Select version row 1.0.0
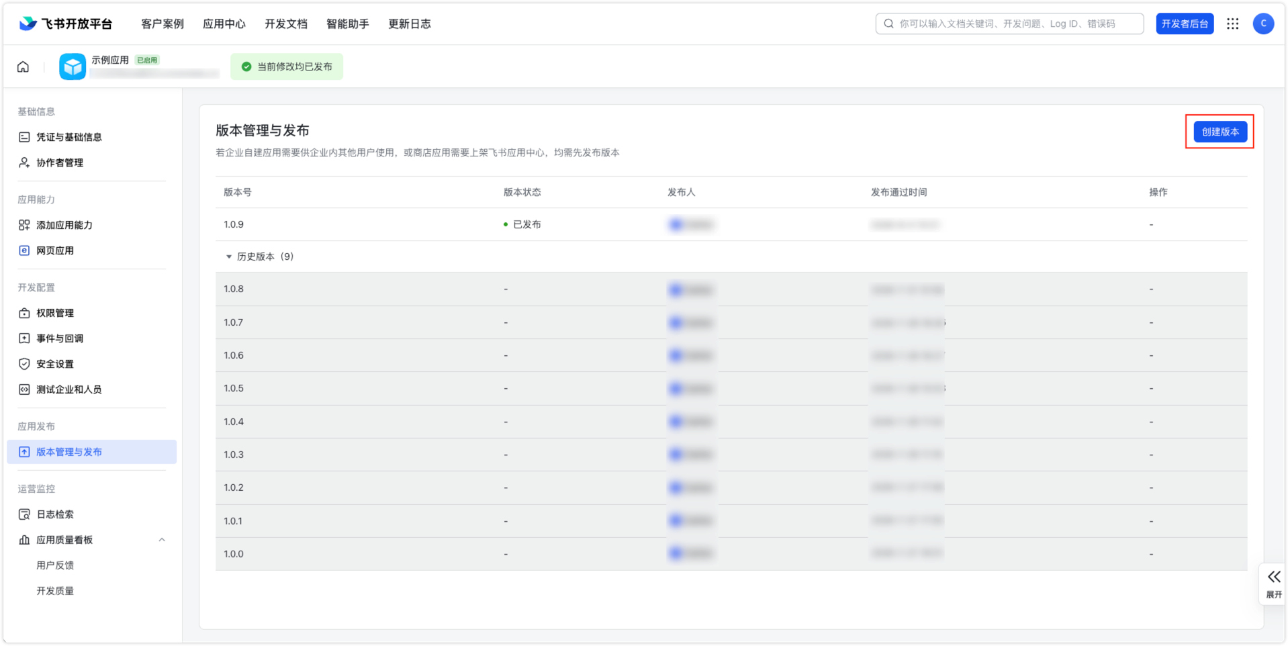This screenshot has height=646, width=1288. [731, 554]
